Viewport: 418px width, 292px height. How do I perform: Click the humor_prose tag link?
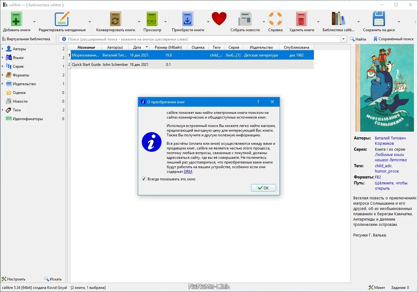[387, 171]
